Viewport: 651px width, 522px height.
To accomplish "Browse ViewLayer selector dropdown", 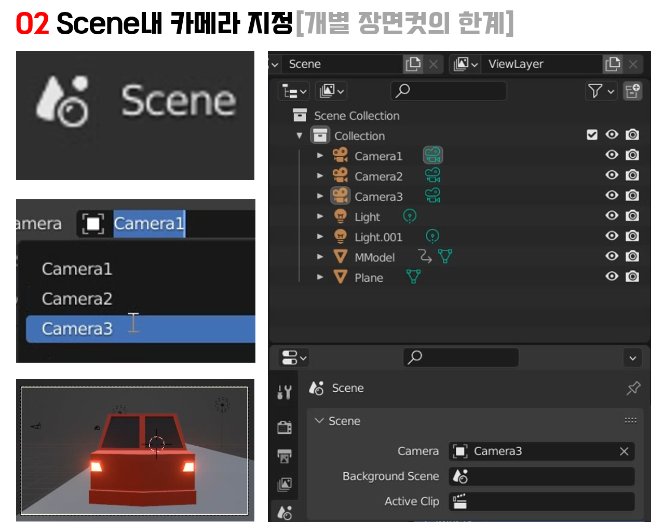I will (466, 64).
